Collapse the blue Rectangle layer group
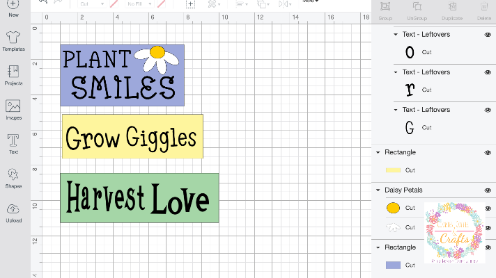The image size is (496, 278). click(378, 247)
